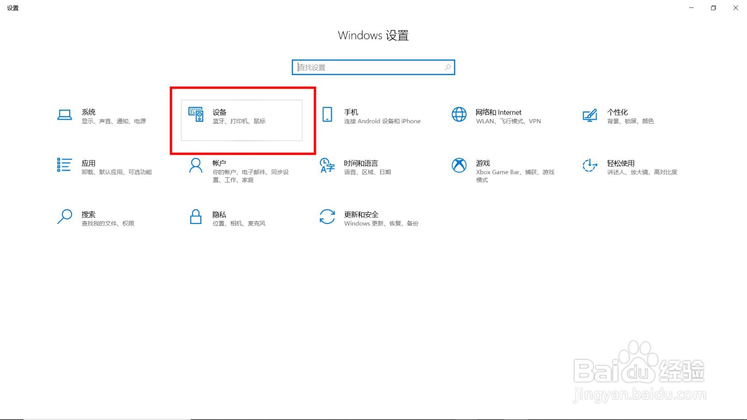Click the 设置 title bar label
The width and height of the screenshot is (747, 420).
[x=13, y=7]
